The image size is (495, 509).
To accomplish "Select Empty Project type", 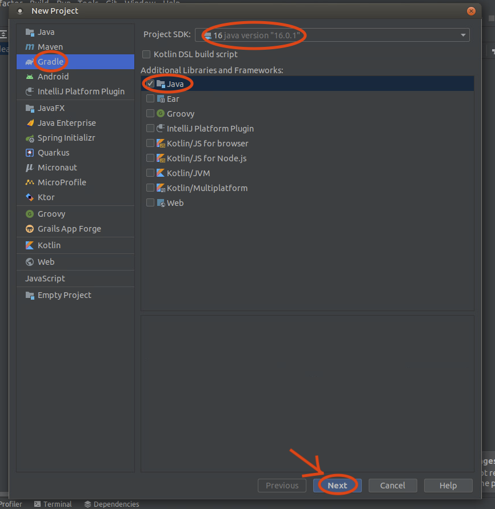I will (75, 296).
